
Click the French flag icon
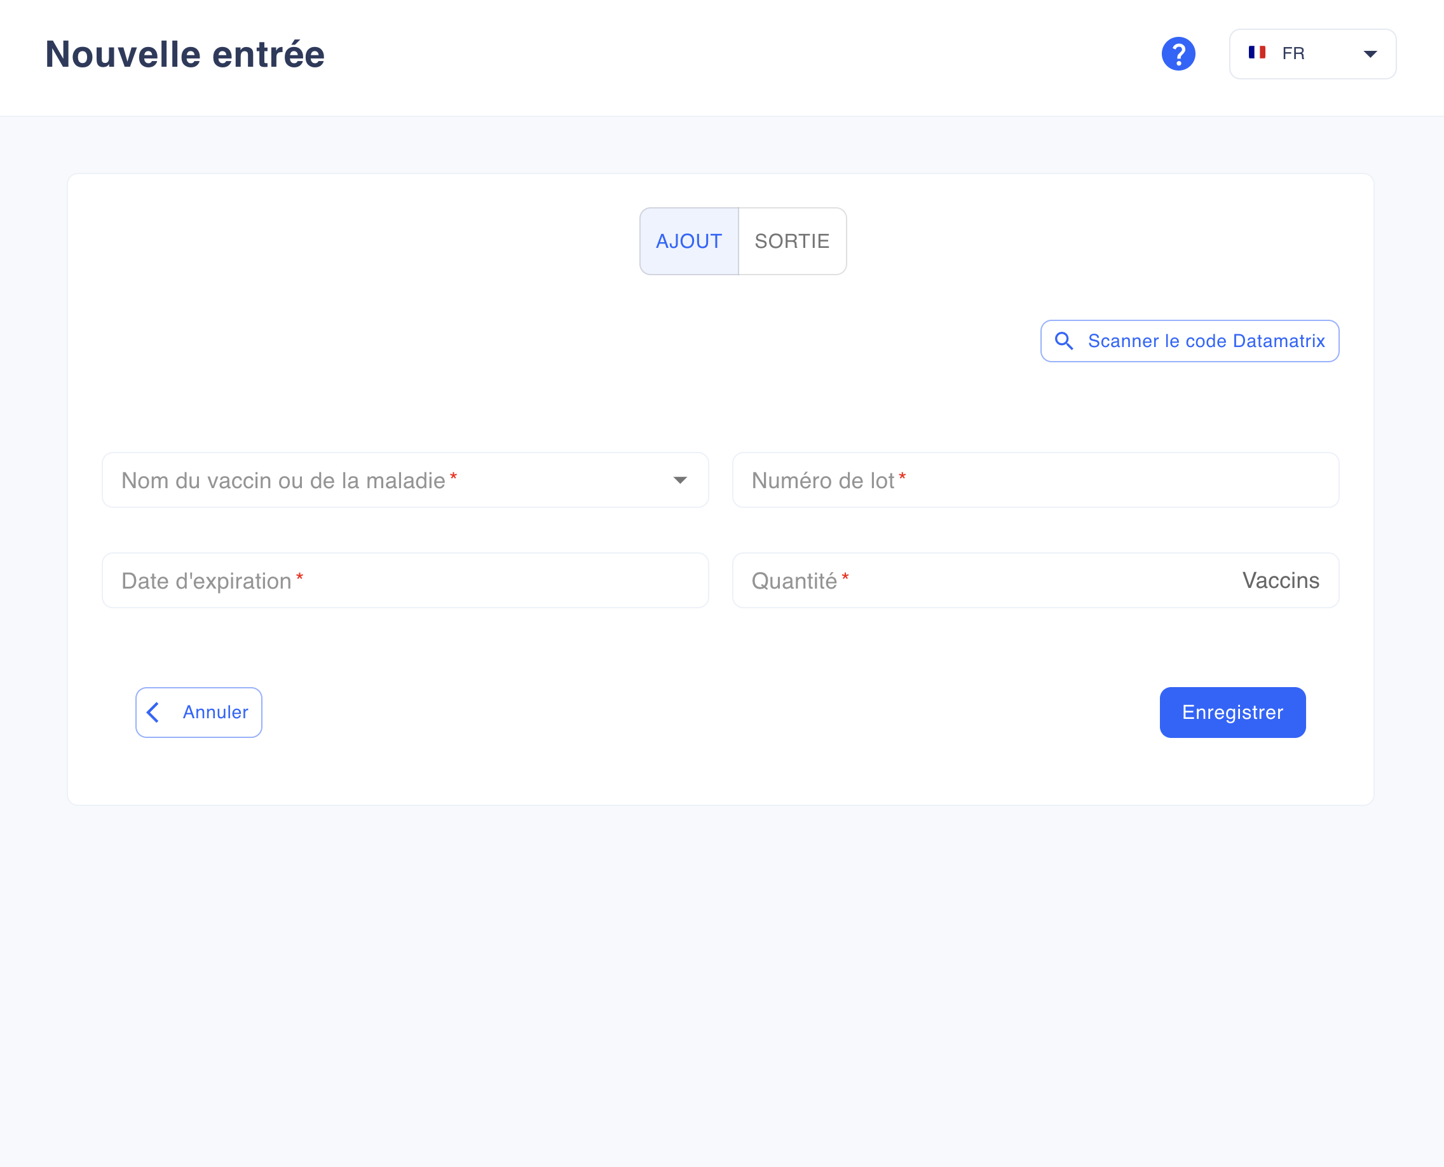click(1257, 52)
